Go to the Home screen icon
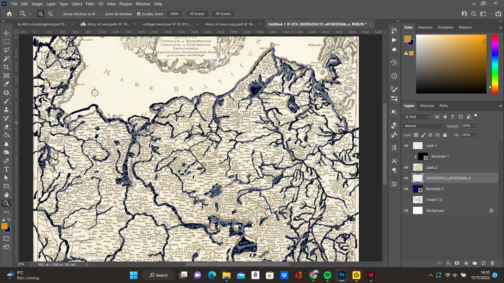504x283 pixels. [x=9, y=14]
